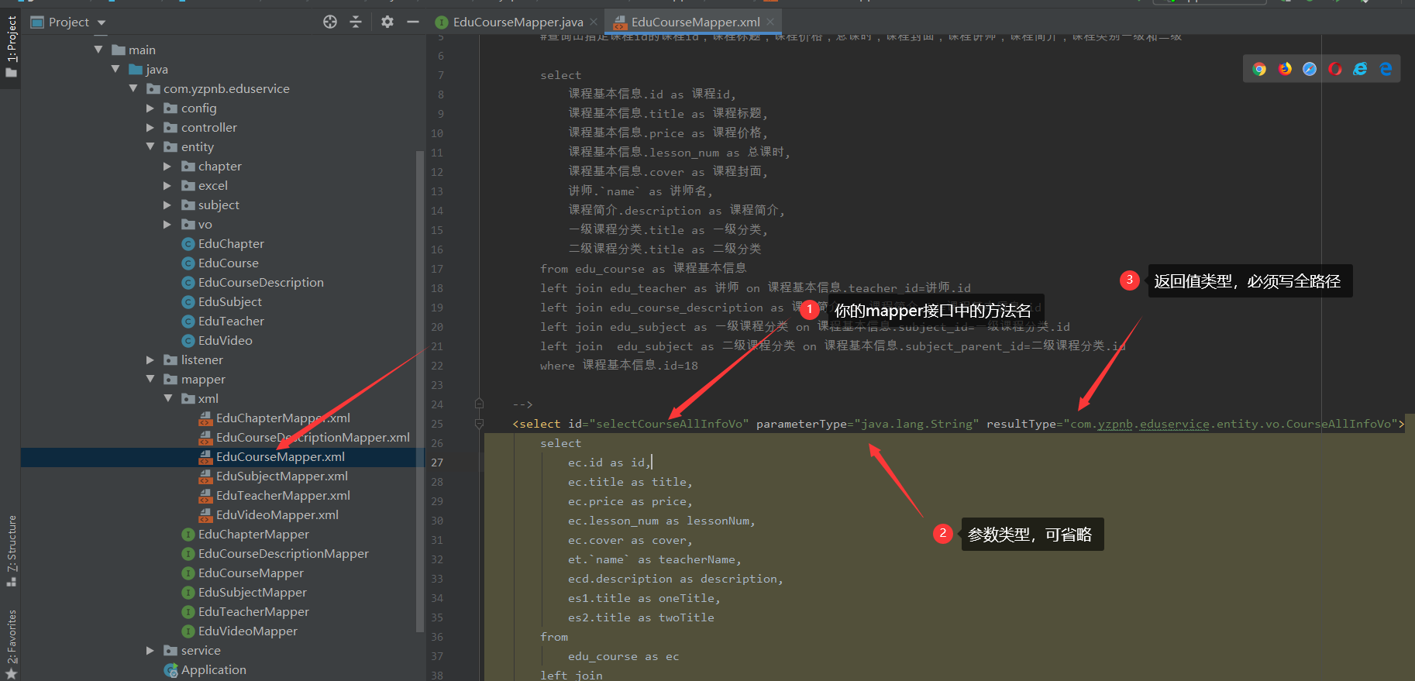Select the EduTeacher class
Viewport: 1415px width, 681px height.
(231, 321)
